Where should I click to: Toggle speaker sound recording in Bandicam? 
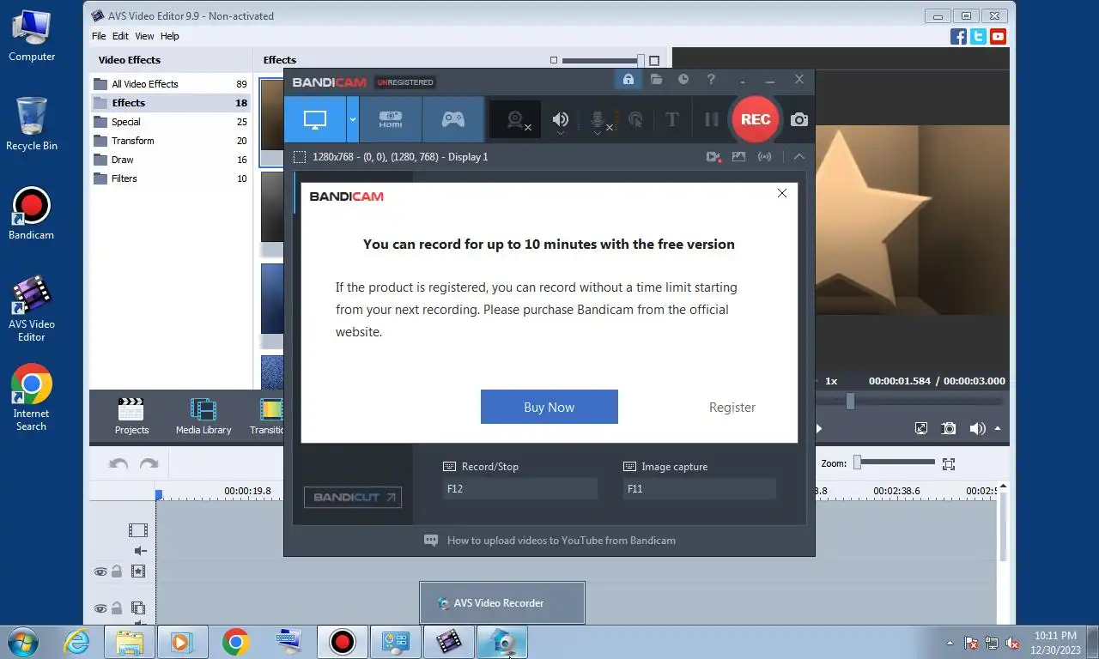(x=561, y=120)
